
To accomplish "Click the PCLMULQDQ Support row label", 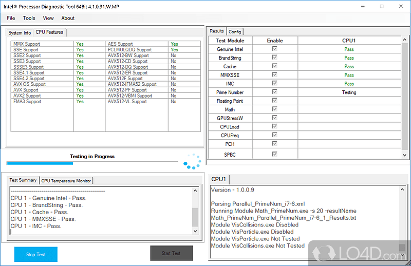I will pos(129,50).
